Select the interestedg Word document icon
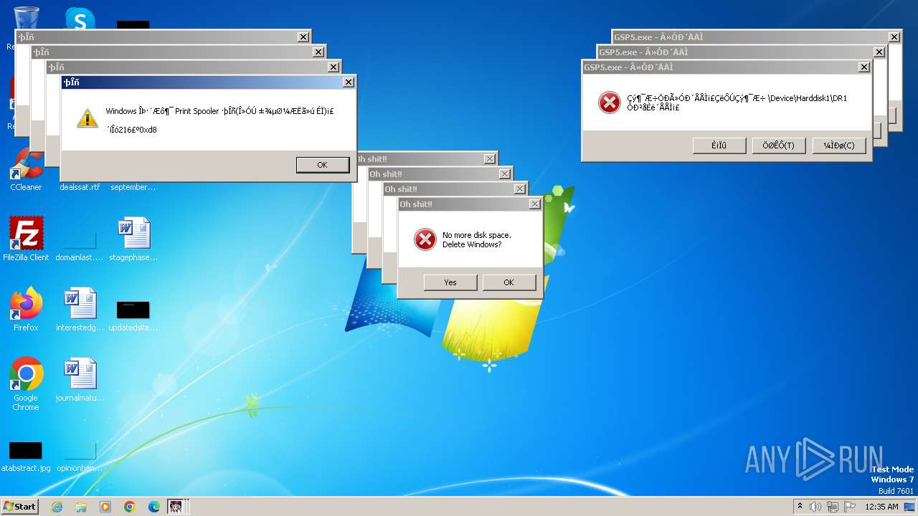Viewport: 918px width, 516px height. click(80, 309)
